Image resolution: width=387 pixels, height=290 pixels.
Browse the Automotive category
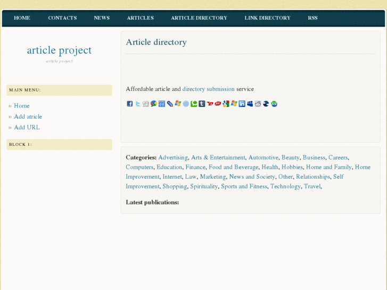pos(263,158)
